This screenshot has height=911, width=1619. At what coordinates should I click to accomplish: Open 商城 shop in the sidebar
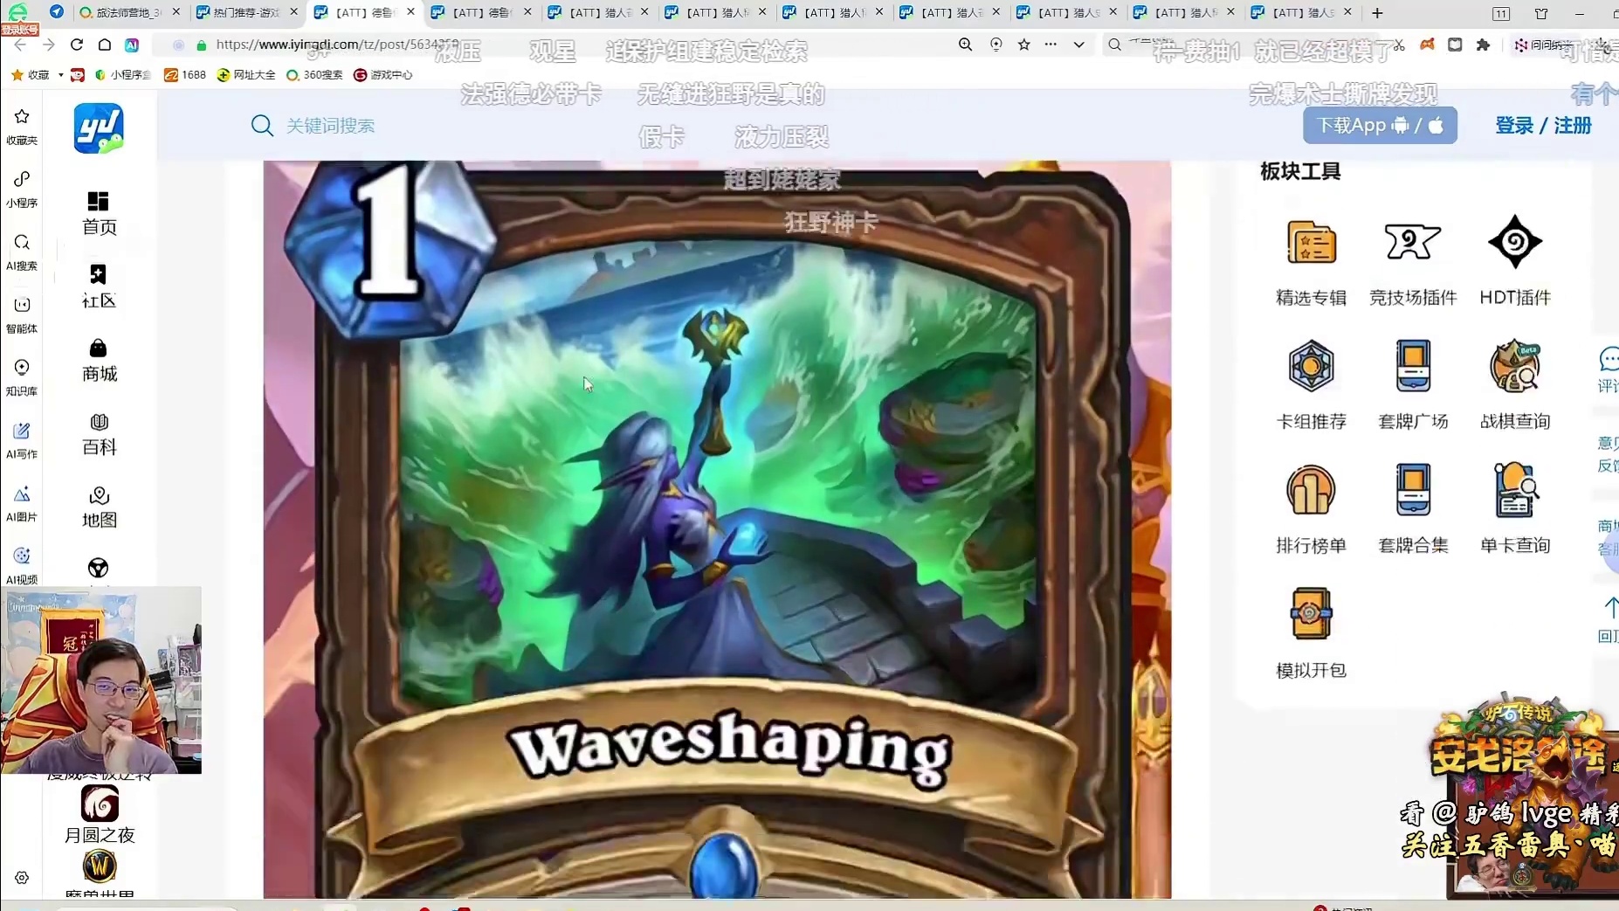(99, 360)
